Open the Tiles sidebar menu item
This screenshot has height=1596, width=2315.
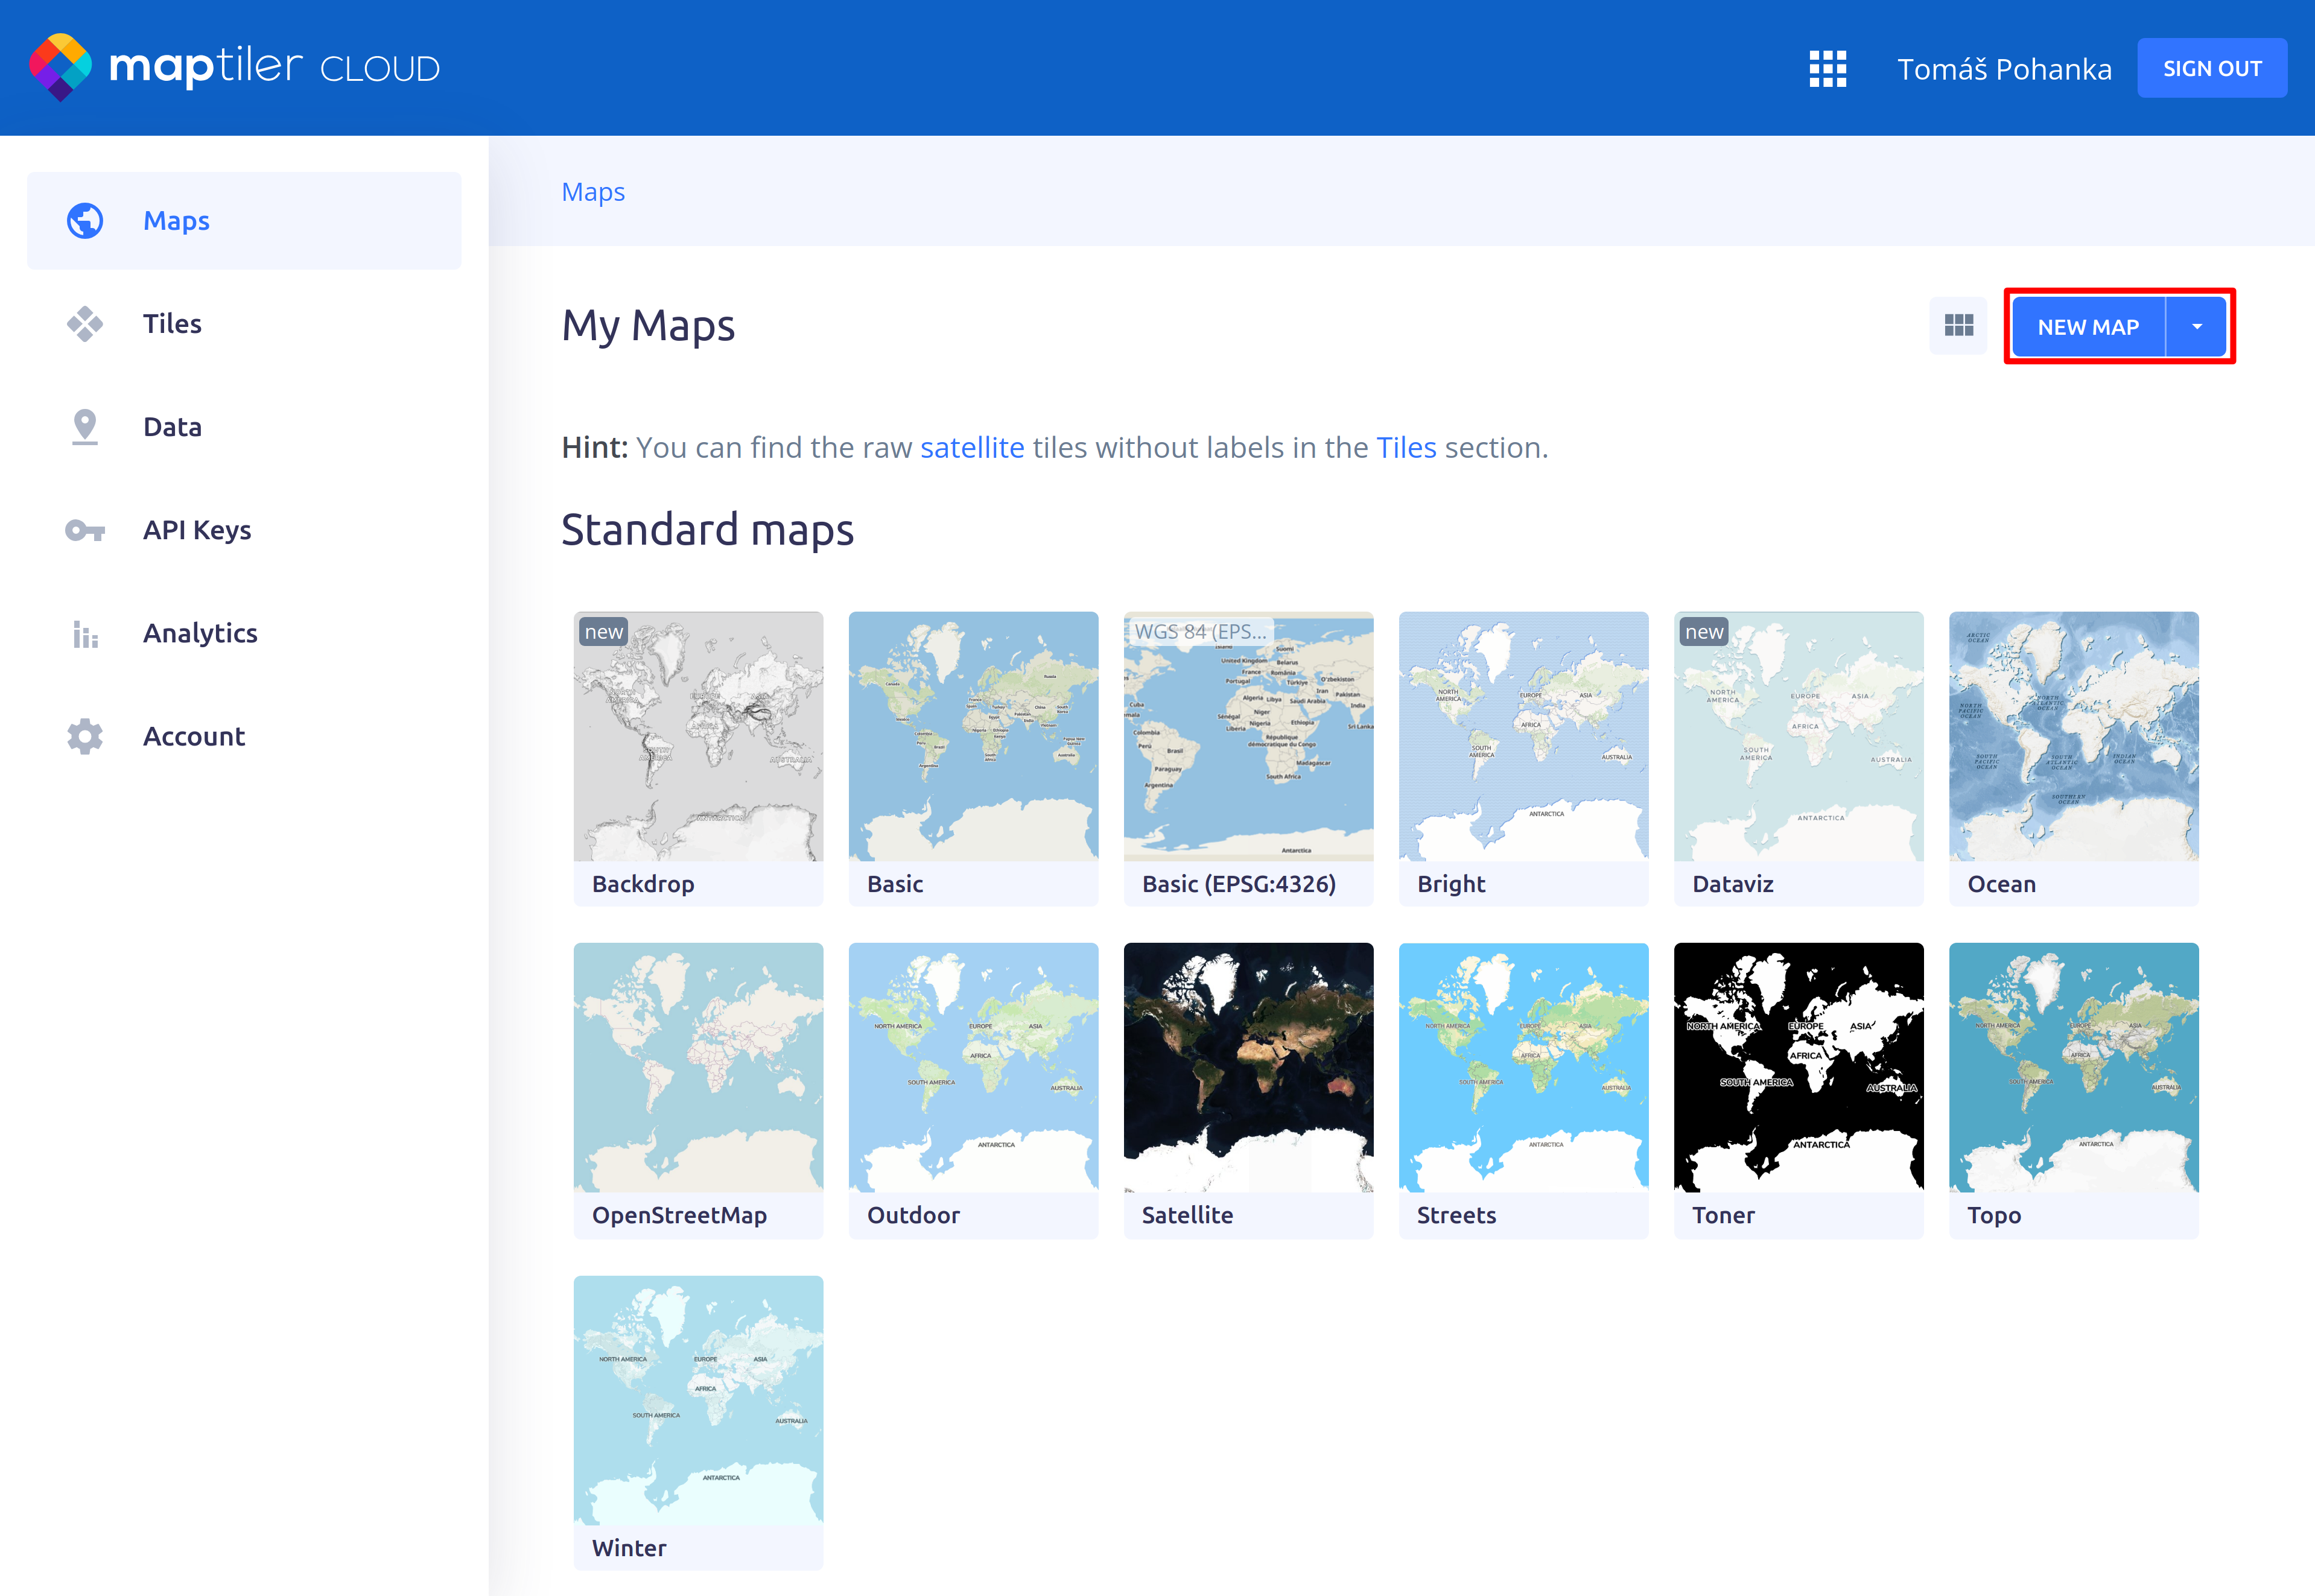pyautogui.click(x=172, y=324)
